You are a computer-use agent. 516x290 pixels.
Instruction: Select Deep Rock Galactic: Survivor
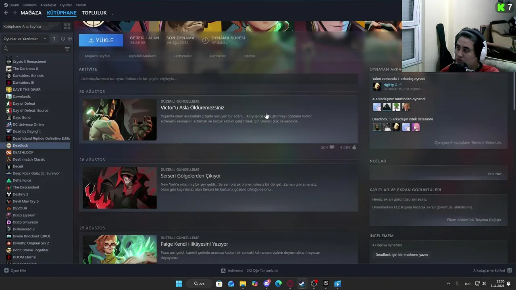[x=36, y=173]
